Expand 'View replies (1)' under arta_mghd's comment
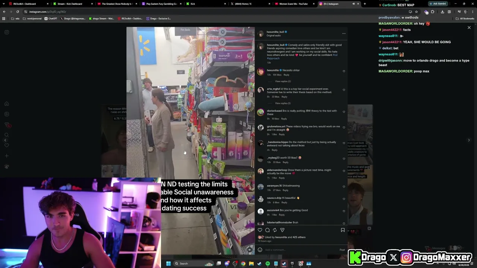 [x=282, y=103]
